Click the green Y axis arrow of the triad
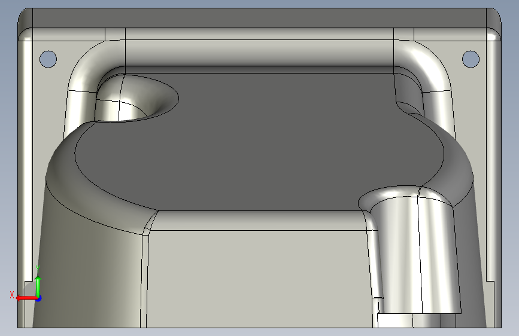The height and width of the screenshot is (336, 519). click(38, 286)
